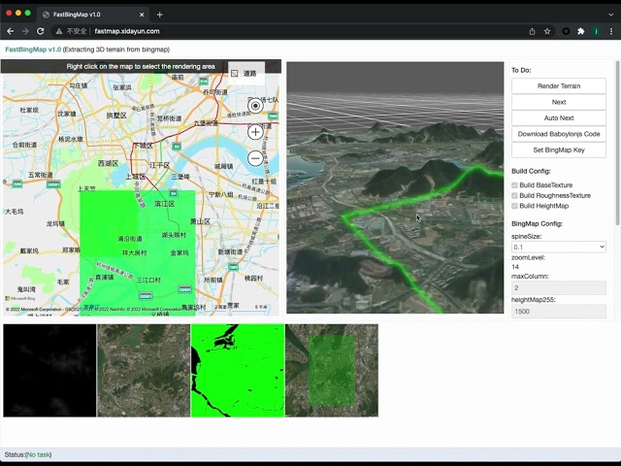
Task: Click the satellite base texture thumbnail
Action: [x=144, y=371]
